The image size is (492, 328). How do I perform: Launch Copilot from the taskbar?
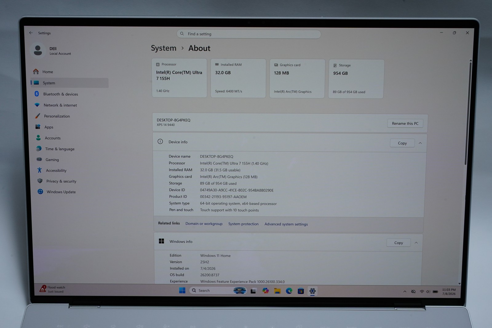[265, 290]
